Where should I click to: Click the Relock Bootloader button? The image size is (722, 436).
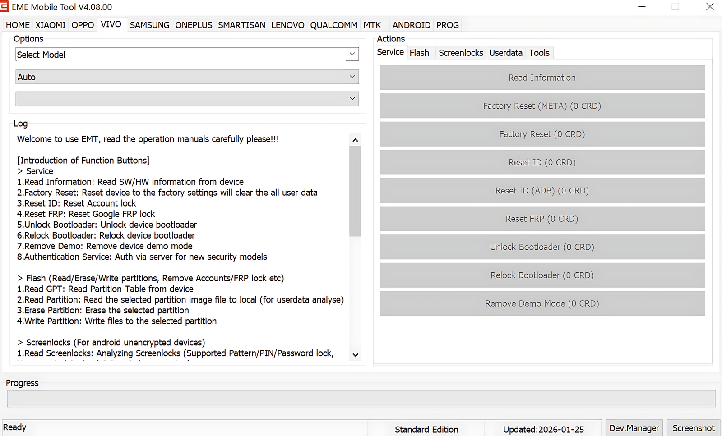pos(541,275)
